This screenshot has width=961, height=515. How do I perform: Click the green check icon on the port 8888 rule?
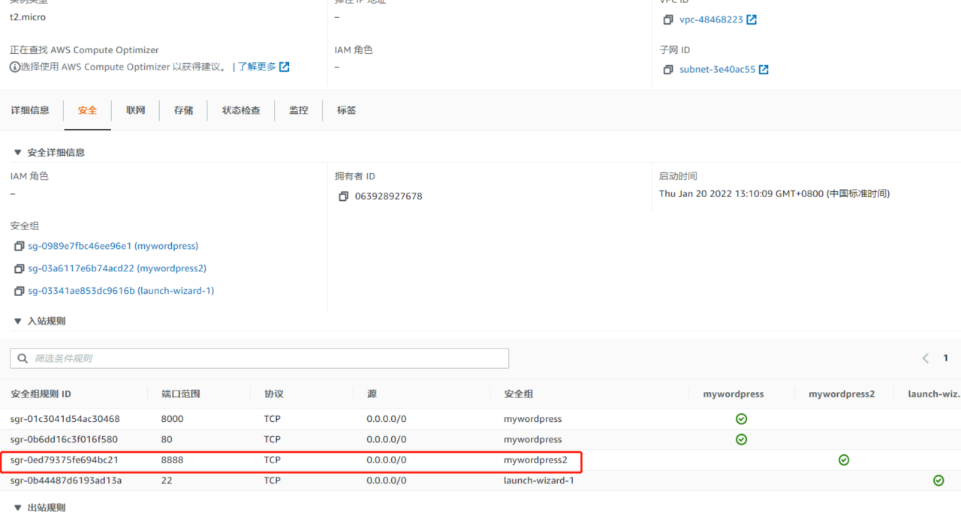[x=843, y=460]
